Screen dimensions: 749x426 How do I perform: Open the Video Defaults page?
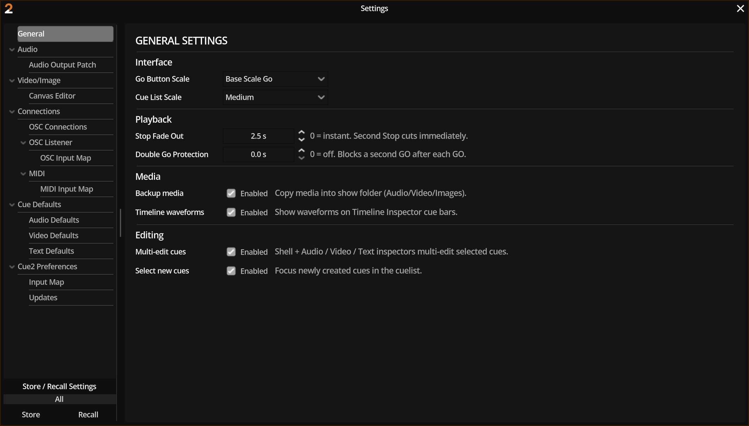(71, 236)
